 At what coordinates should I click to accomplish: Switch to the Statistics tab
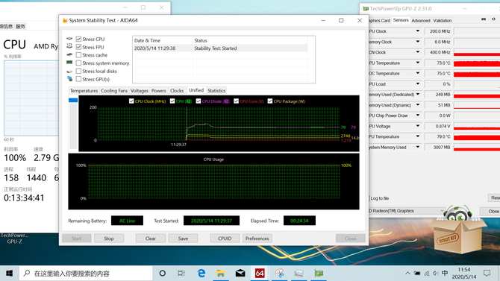tap(216, 90)
